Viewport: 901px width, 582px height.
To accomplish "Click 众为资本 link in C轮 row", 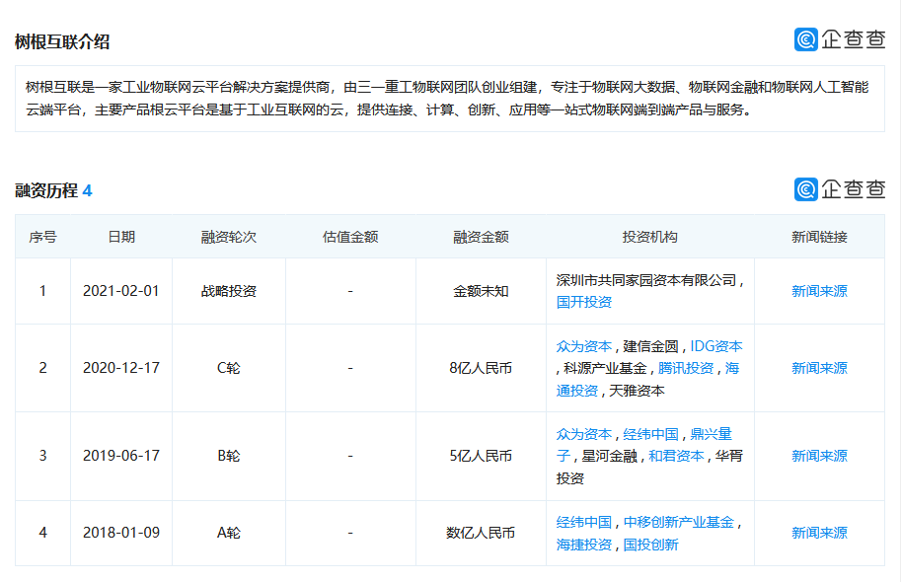I will click(x=584, y=346).
